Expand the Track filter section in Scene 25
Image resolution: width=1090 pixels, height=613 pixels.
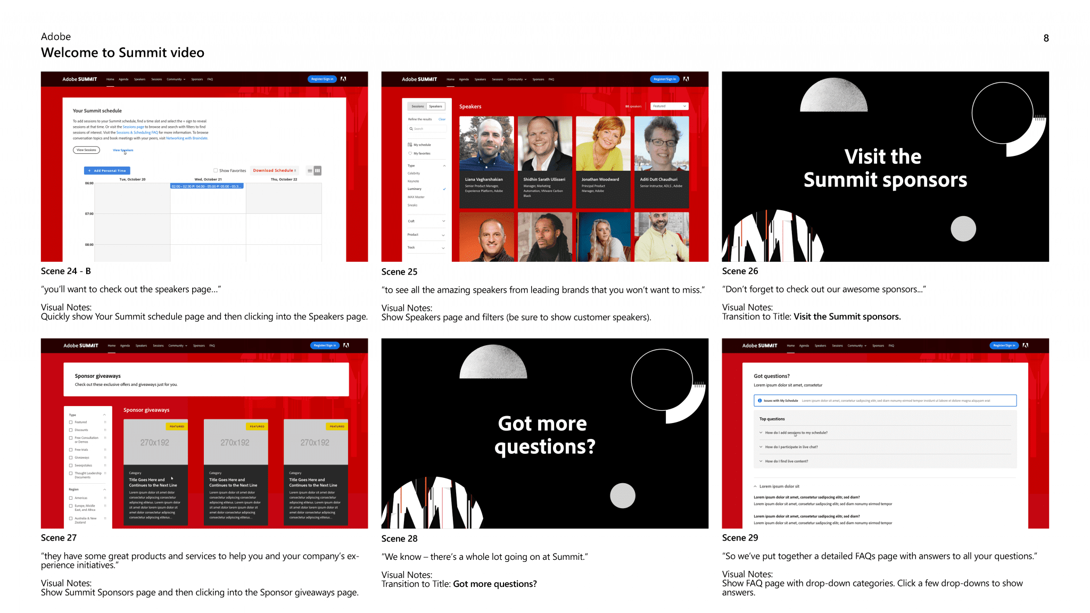click(444, 248)
